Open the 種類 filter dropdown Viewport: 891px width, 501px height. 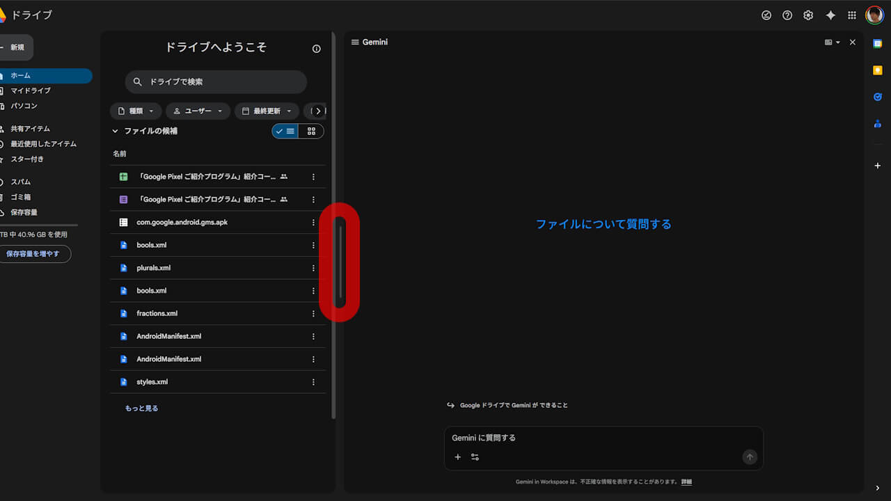(x=136, y=111)
